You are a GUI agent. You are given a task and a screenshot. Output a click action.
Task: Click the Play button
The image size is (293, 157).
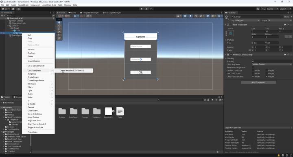pos(142,9)
